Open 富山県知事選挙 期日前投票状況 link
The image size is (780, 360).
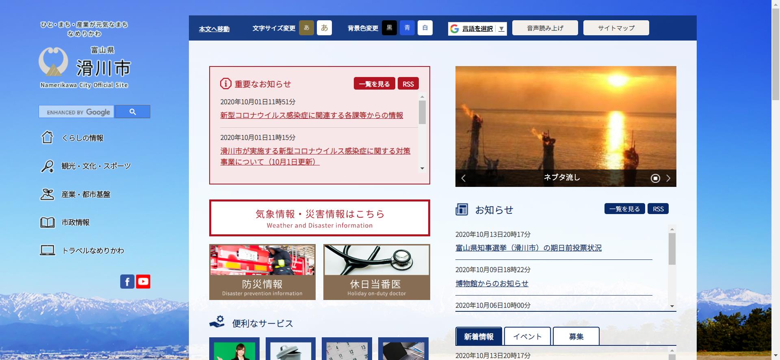point(529,248)
